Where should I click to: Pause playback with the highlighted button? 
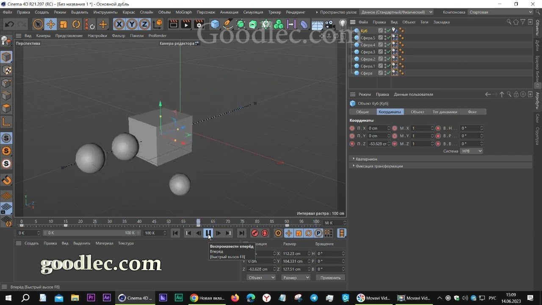coord(208,233)
